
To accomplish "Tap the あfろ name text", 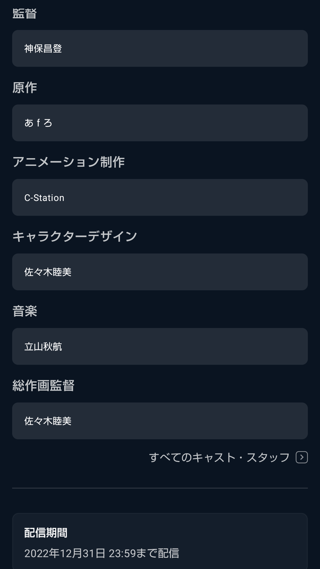I will click(38, 123).
